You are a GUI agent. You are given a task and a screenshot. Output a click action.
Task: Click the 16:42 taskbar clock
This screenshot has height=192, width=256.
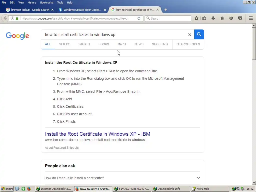pos(250,189)
